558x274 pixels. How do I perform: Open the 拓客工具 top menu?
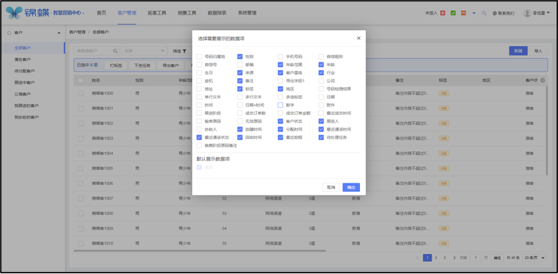point(157,13)
